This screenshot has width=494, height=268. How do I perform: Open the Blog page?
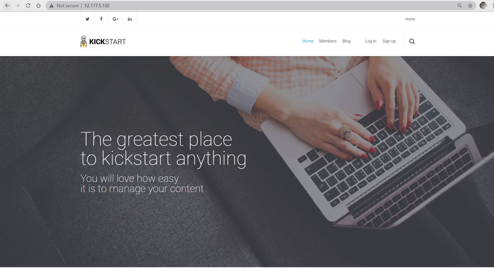point(346,41)
